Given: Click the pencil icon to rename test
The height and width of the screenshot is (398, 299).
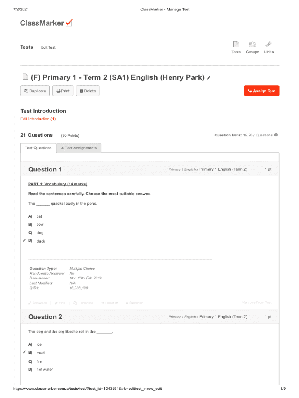Looking at the screenshot, I should tap(209, 78).
